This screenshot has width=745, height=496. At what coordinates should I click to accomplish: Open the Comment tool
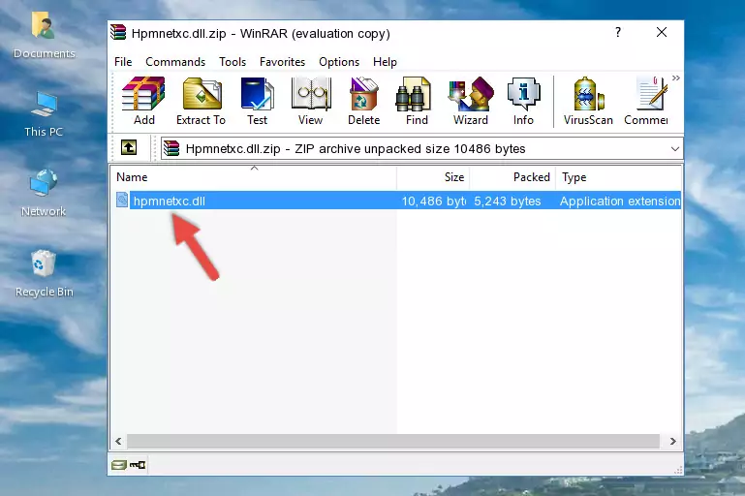[646, 101]
